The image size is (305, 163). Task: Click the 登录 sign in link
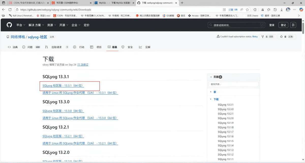point(272,25)
